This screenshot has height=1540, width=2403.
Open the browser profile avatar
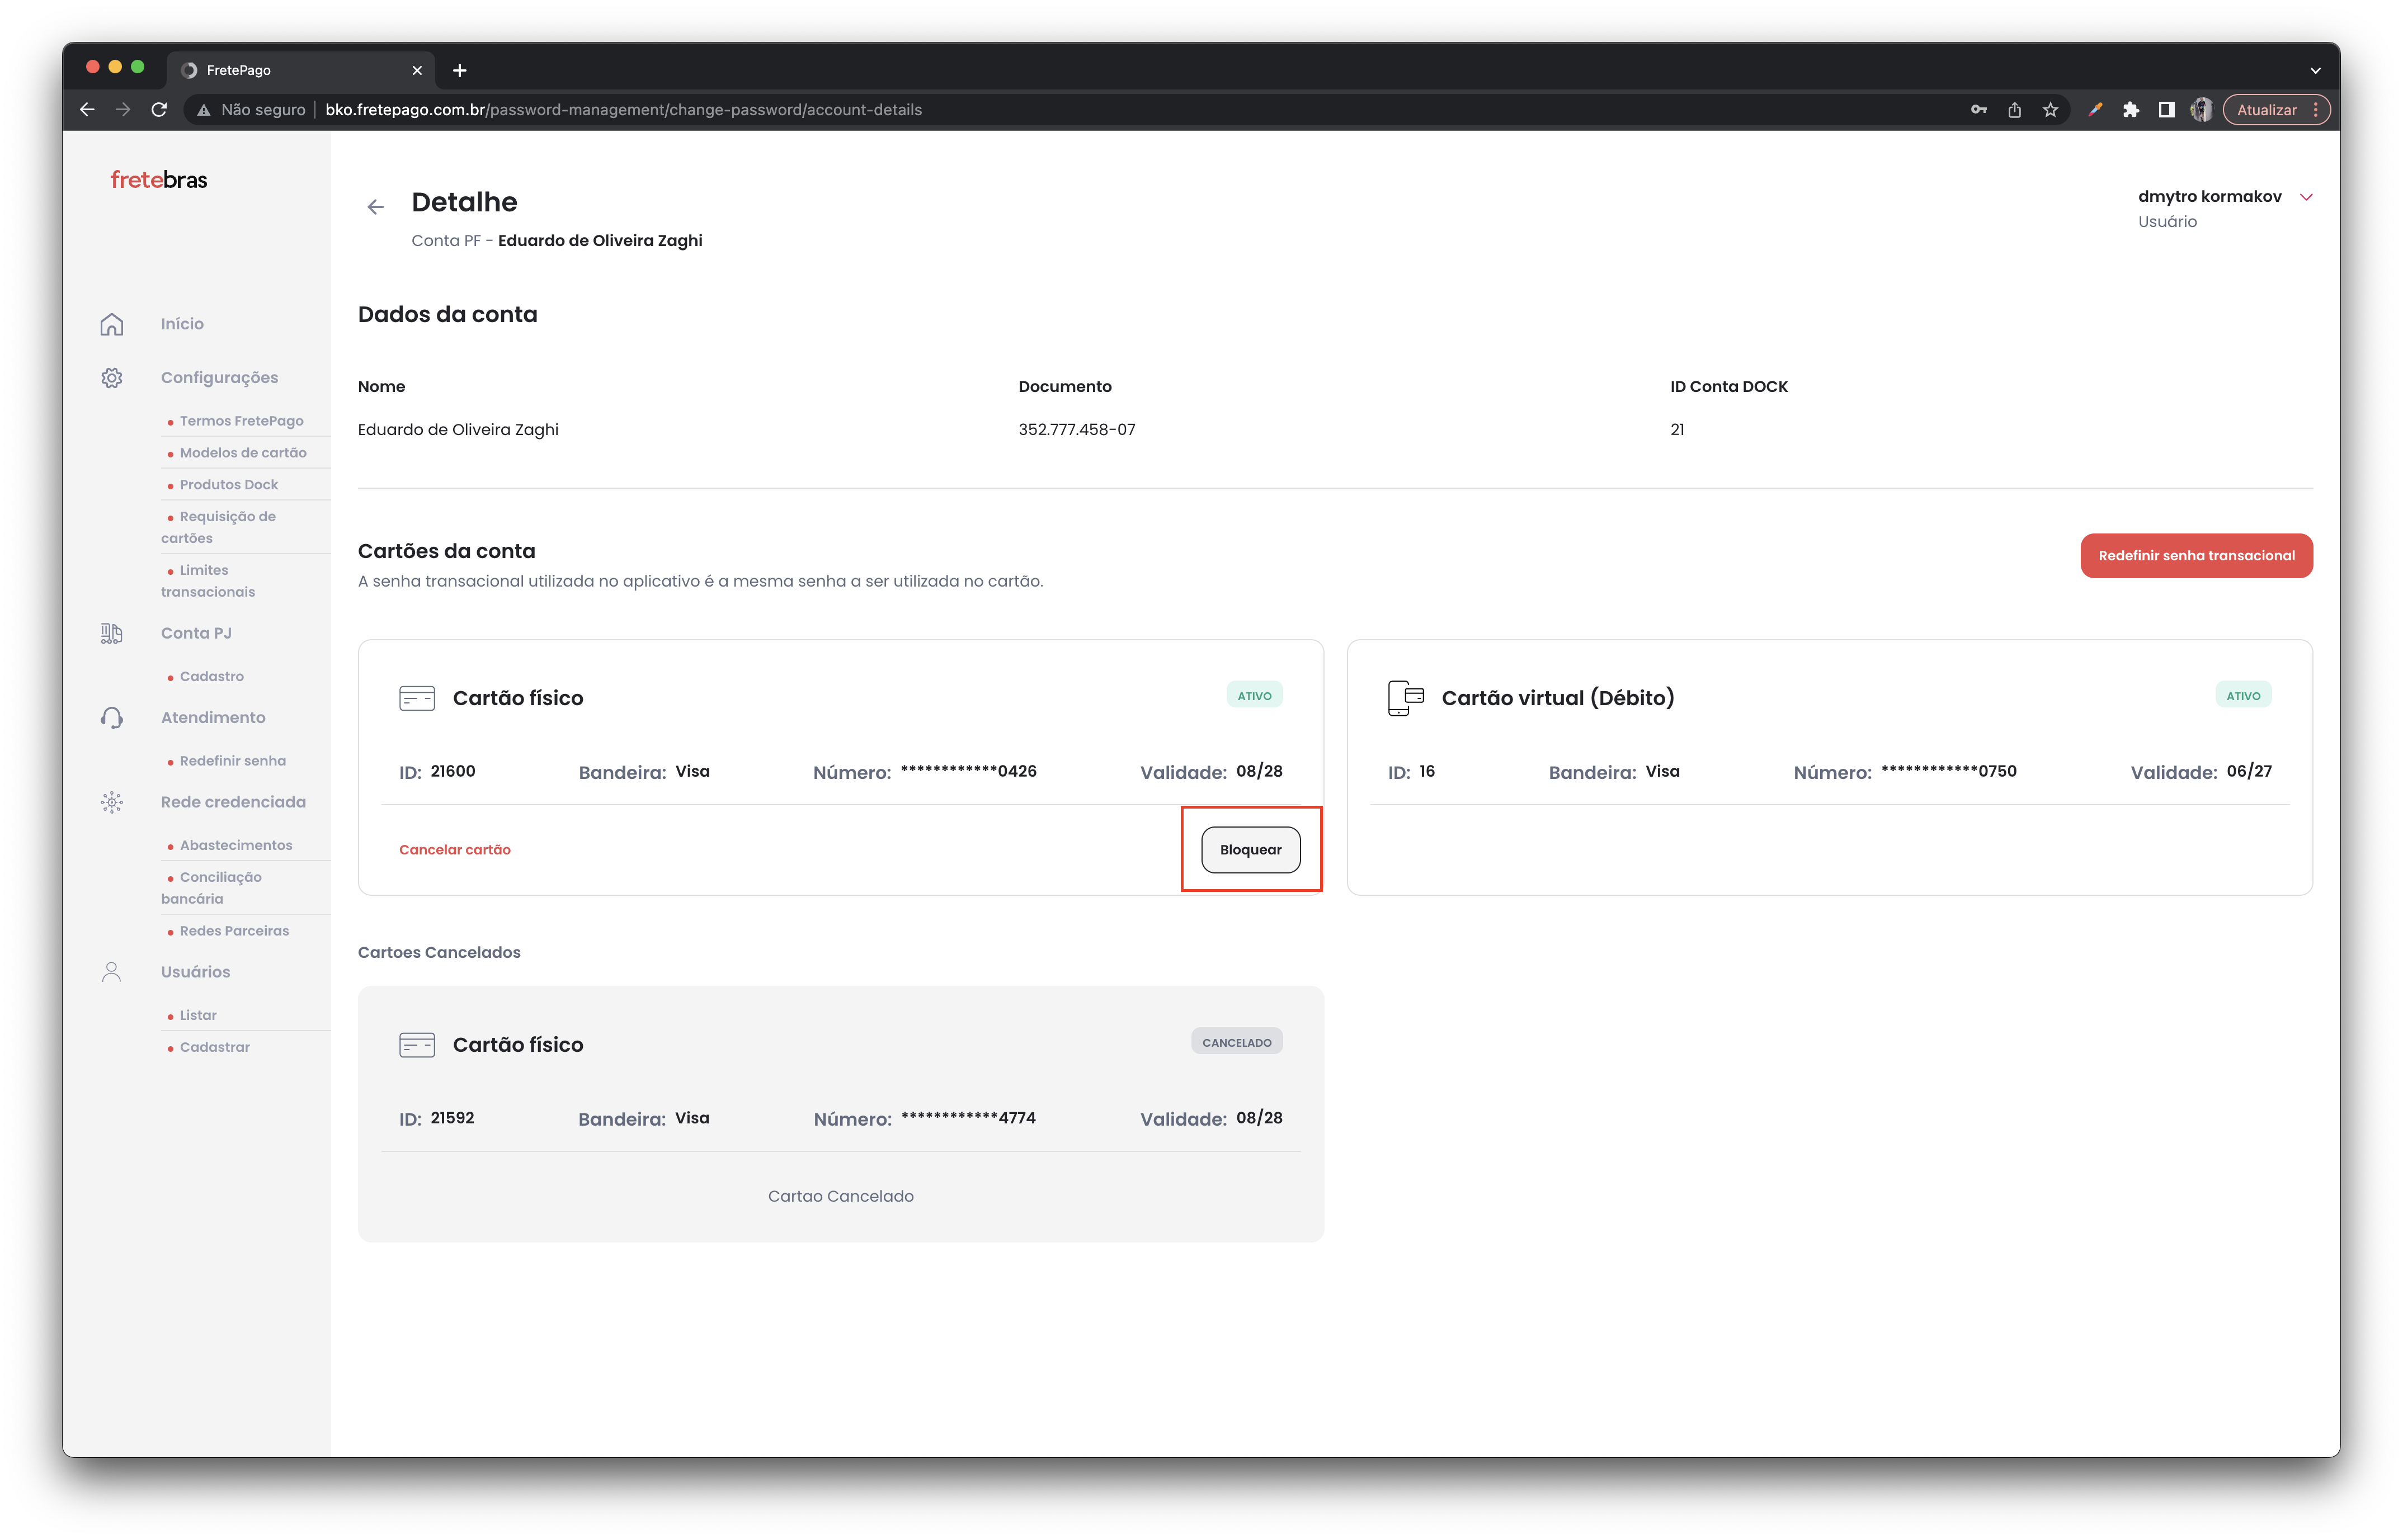click(2201, 110)
